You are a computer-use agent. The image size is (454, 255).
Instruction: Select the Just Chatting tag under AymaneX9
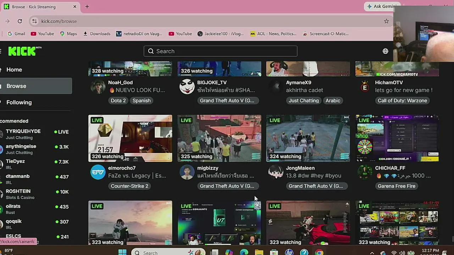tap(304, 101)
